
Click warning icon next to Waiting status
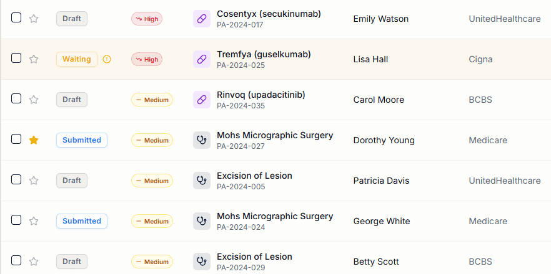[107, 59]
